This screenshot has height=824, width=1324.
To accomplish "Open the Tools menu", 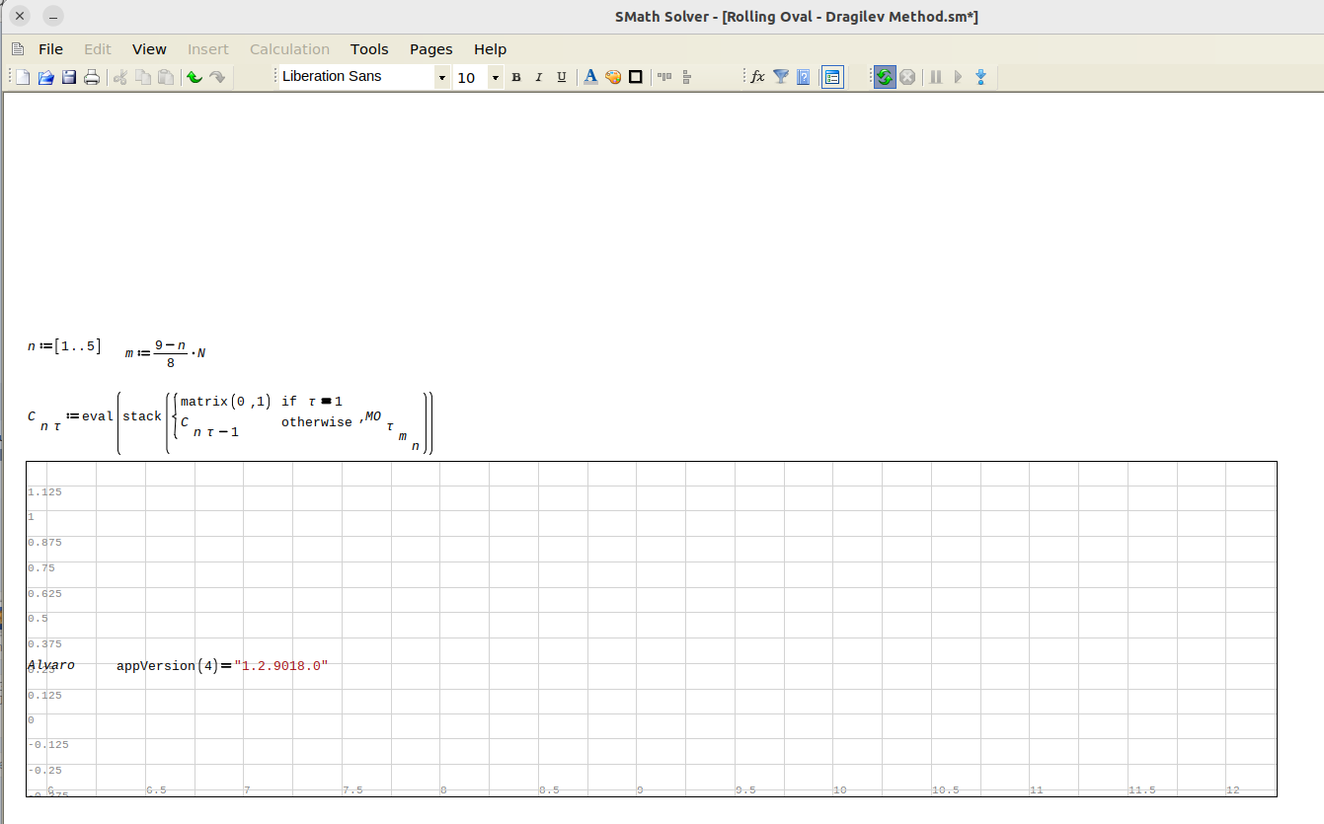I will [369, 49].
